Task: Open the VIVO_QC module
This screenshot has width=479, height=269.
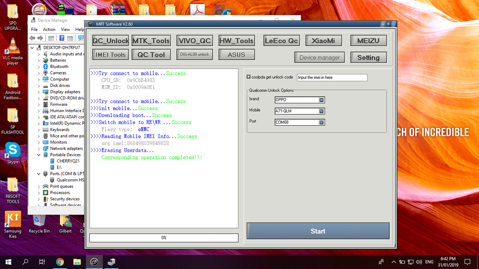Action: (x=195, y=41)
